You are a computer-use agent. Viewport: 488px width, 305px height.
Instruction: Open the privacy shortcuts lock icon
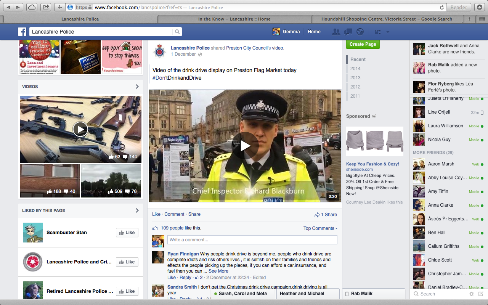[378, 32]
